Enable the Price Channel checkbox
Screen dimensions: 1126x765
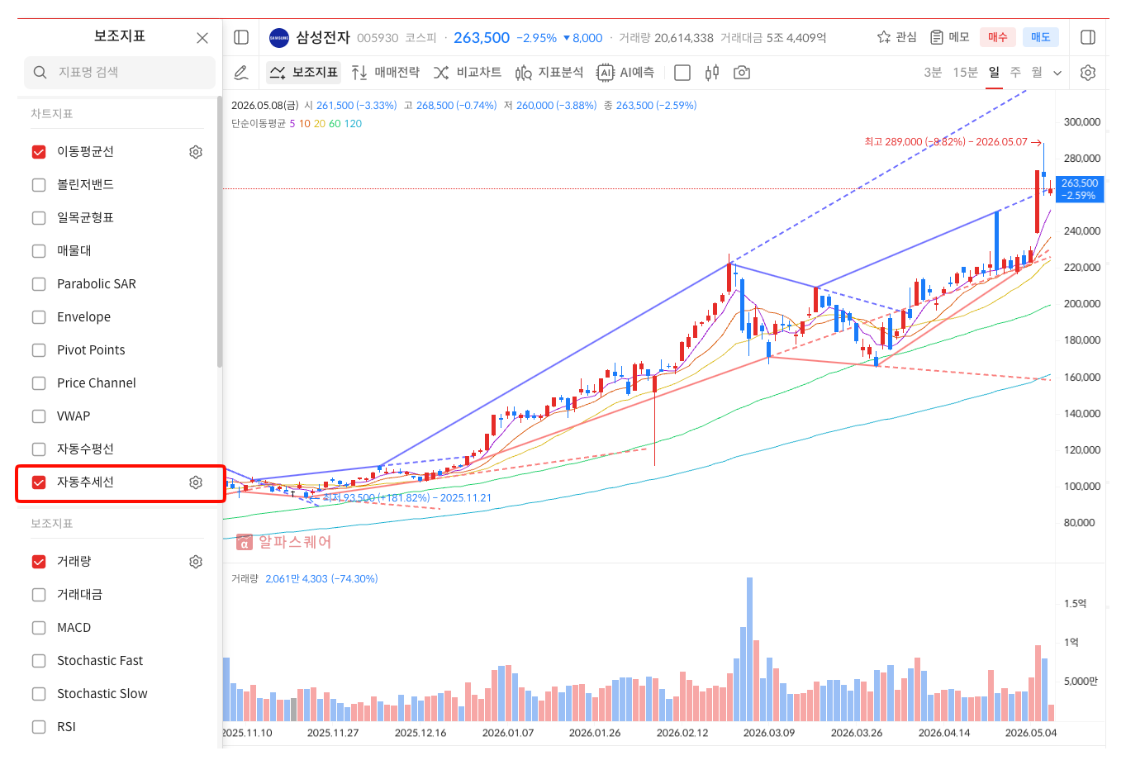point(39,383)
